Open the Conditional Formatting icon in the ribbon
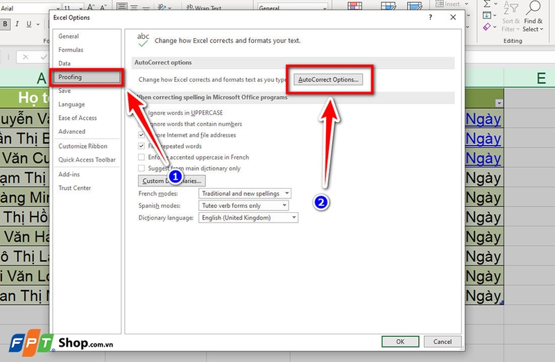 [355, 6]
